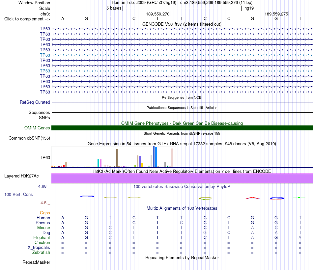Viewport: 313px width, 270px height.
Task: Click base A in the complement sequence row
Action: point(63,18)
